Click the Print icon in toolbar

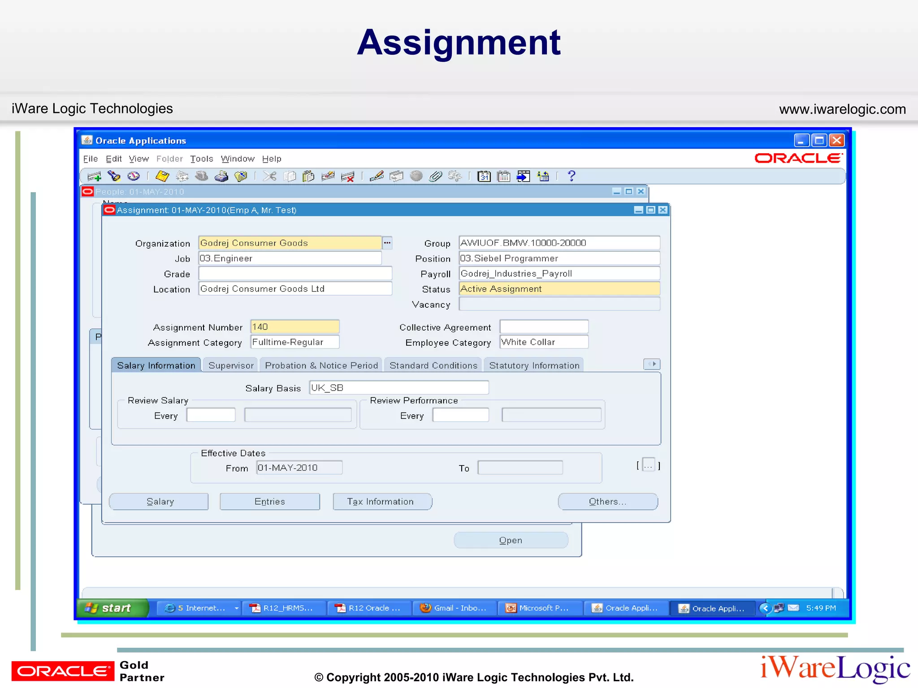tap(221, 176)
